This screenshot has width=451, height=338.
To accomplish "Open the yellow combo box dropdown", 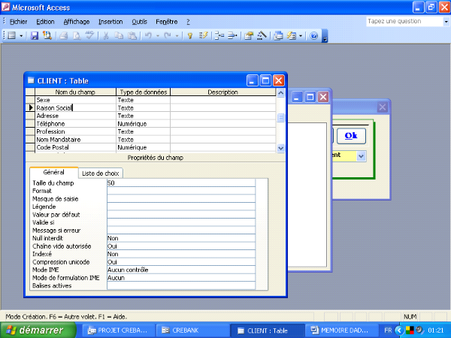I will [361, 155].
